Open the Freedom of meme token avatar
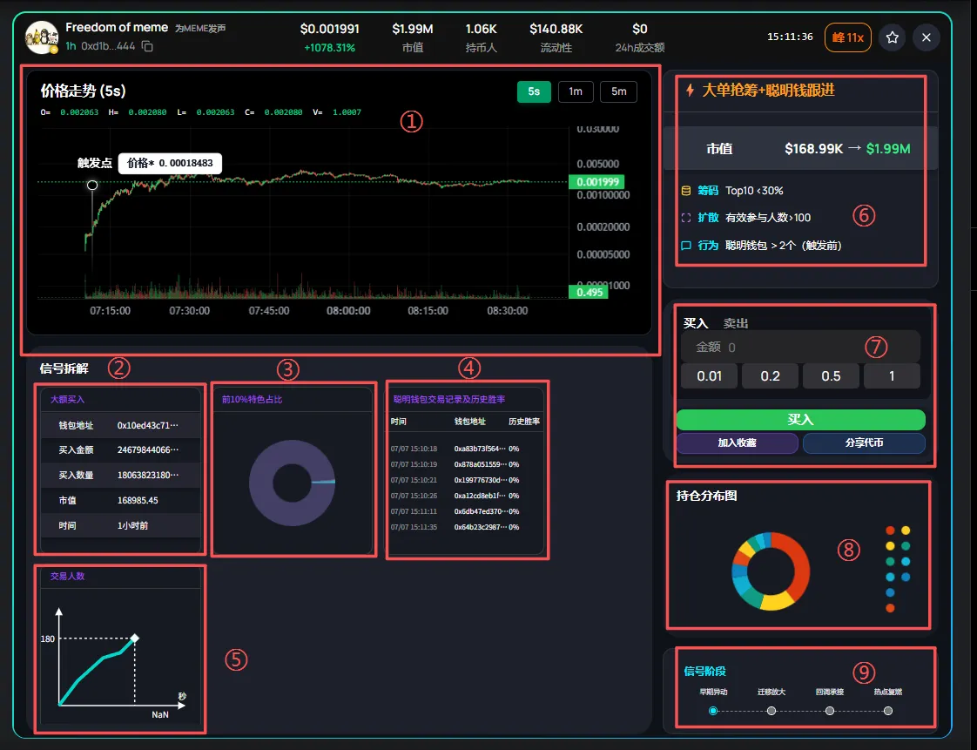 click(41, 37)
